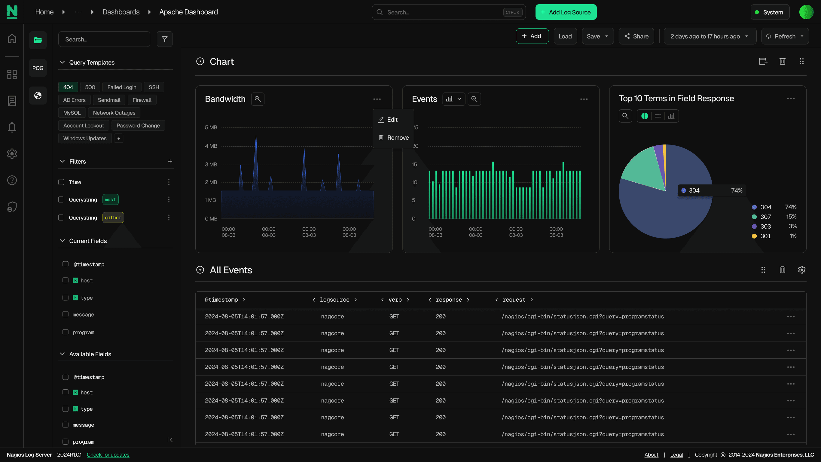Open Top 10 Terms panel three-dot menu
Viewport: 821px width, 462px height.
[790, 99]
